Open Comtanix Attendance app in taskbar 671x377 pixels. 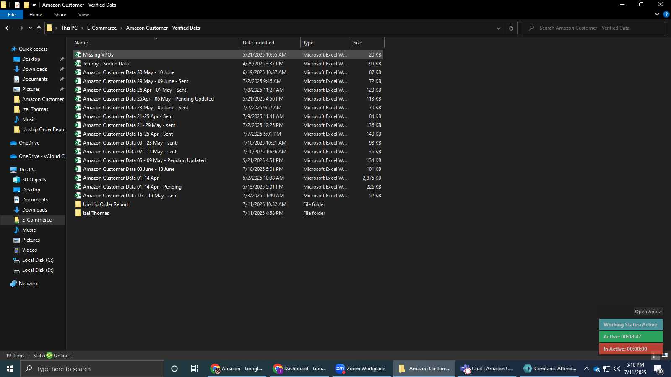pyautogui.click(x=549, y=369)
